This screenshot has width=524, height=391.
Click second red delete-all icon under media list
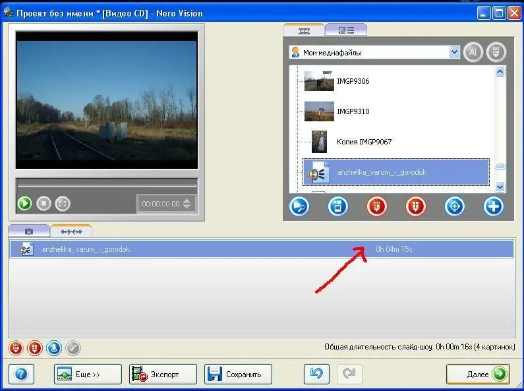click(x=415, y=206)
